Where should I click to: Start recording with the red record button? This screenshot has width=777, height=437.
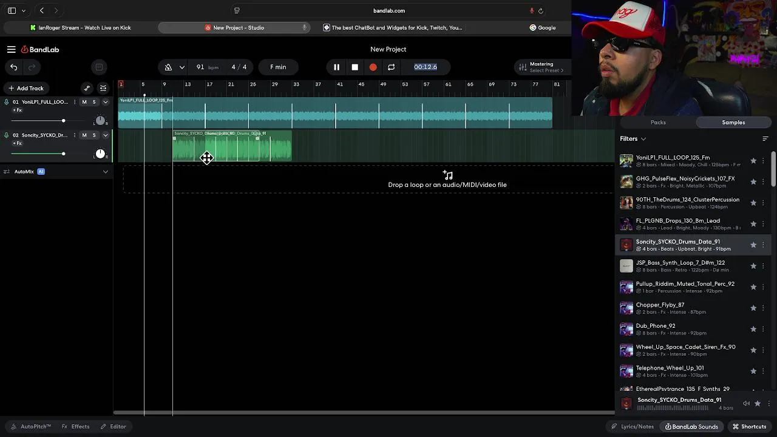(373, 67)
